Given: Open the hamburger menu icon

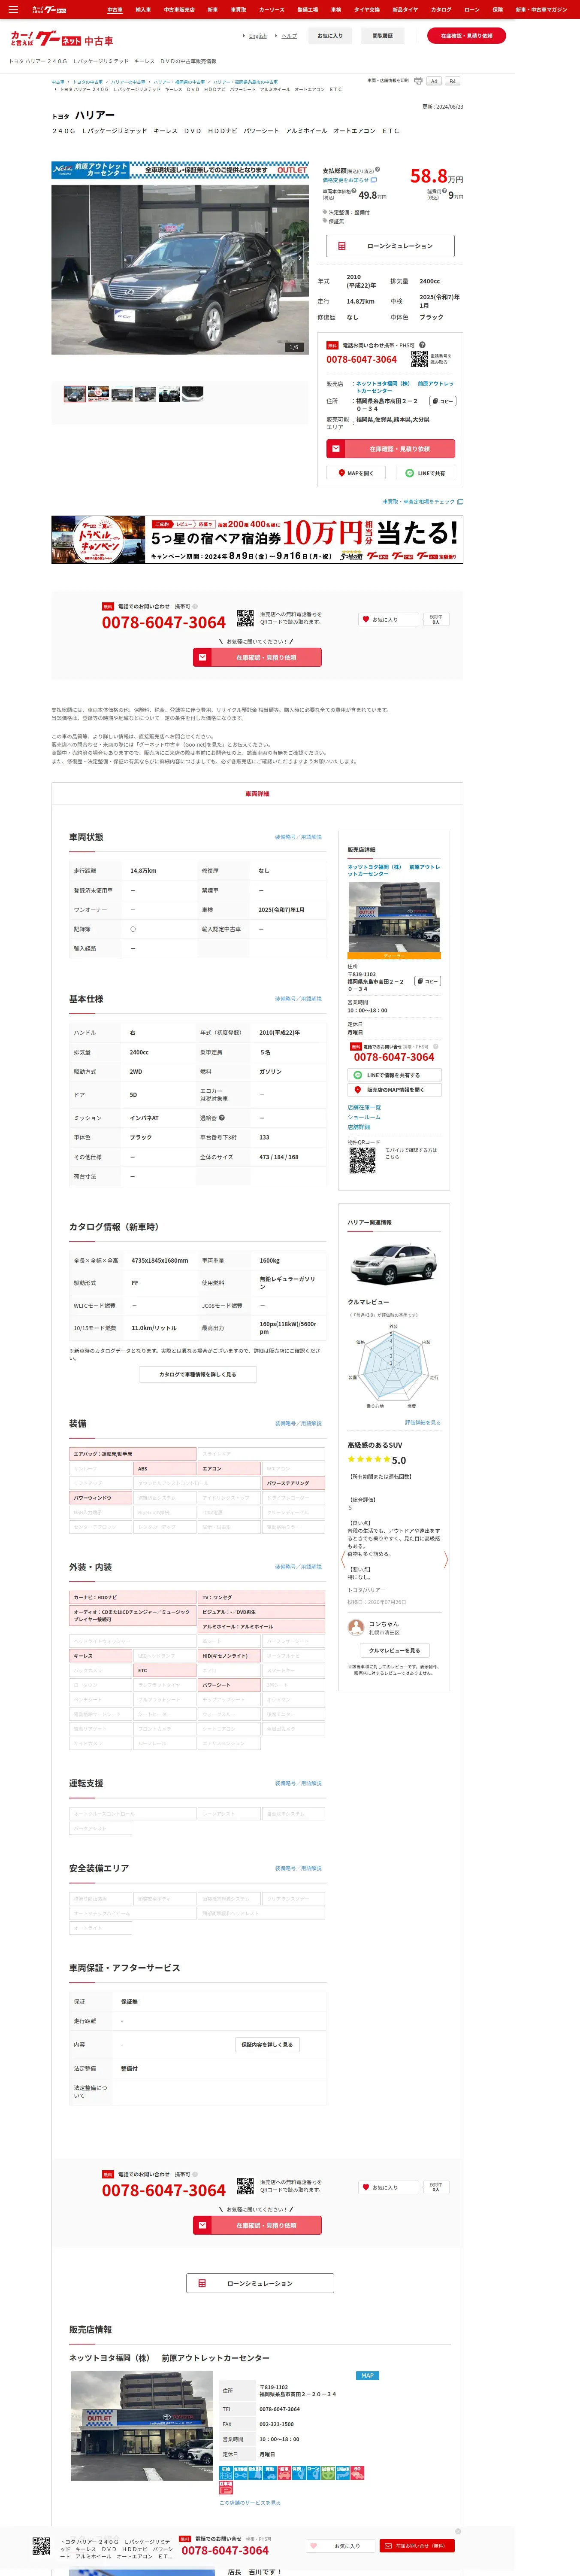Looking at the screenshot, I should 13,9.
